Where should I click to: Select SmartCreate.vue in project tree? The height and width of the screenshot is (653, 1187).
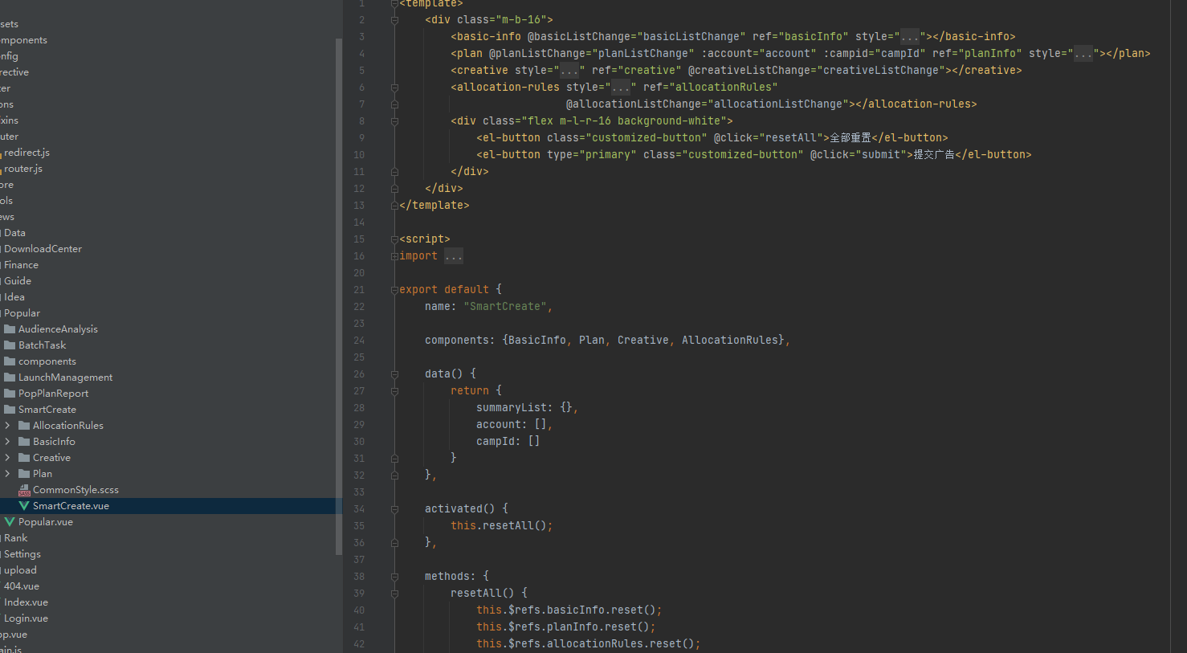tap(71, 506)
